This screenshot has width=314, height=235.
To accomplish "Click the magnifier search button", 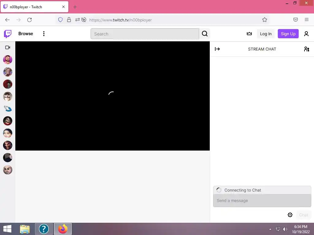I will coord(205,34).
